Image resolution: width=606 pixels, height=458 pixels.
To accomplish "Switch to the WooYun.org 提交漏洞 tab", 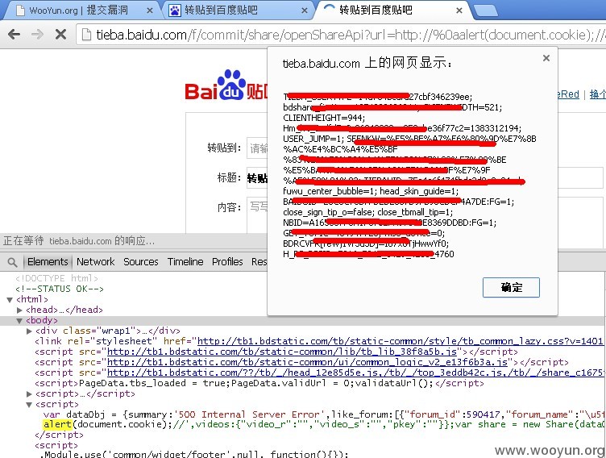I will click(79, 10).
